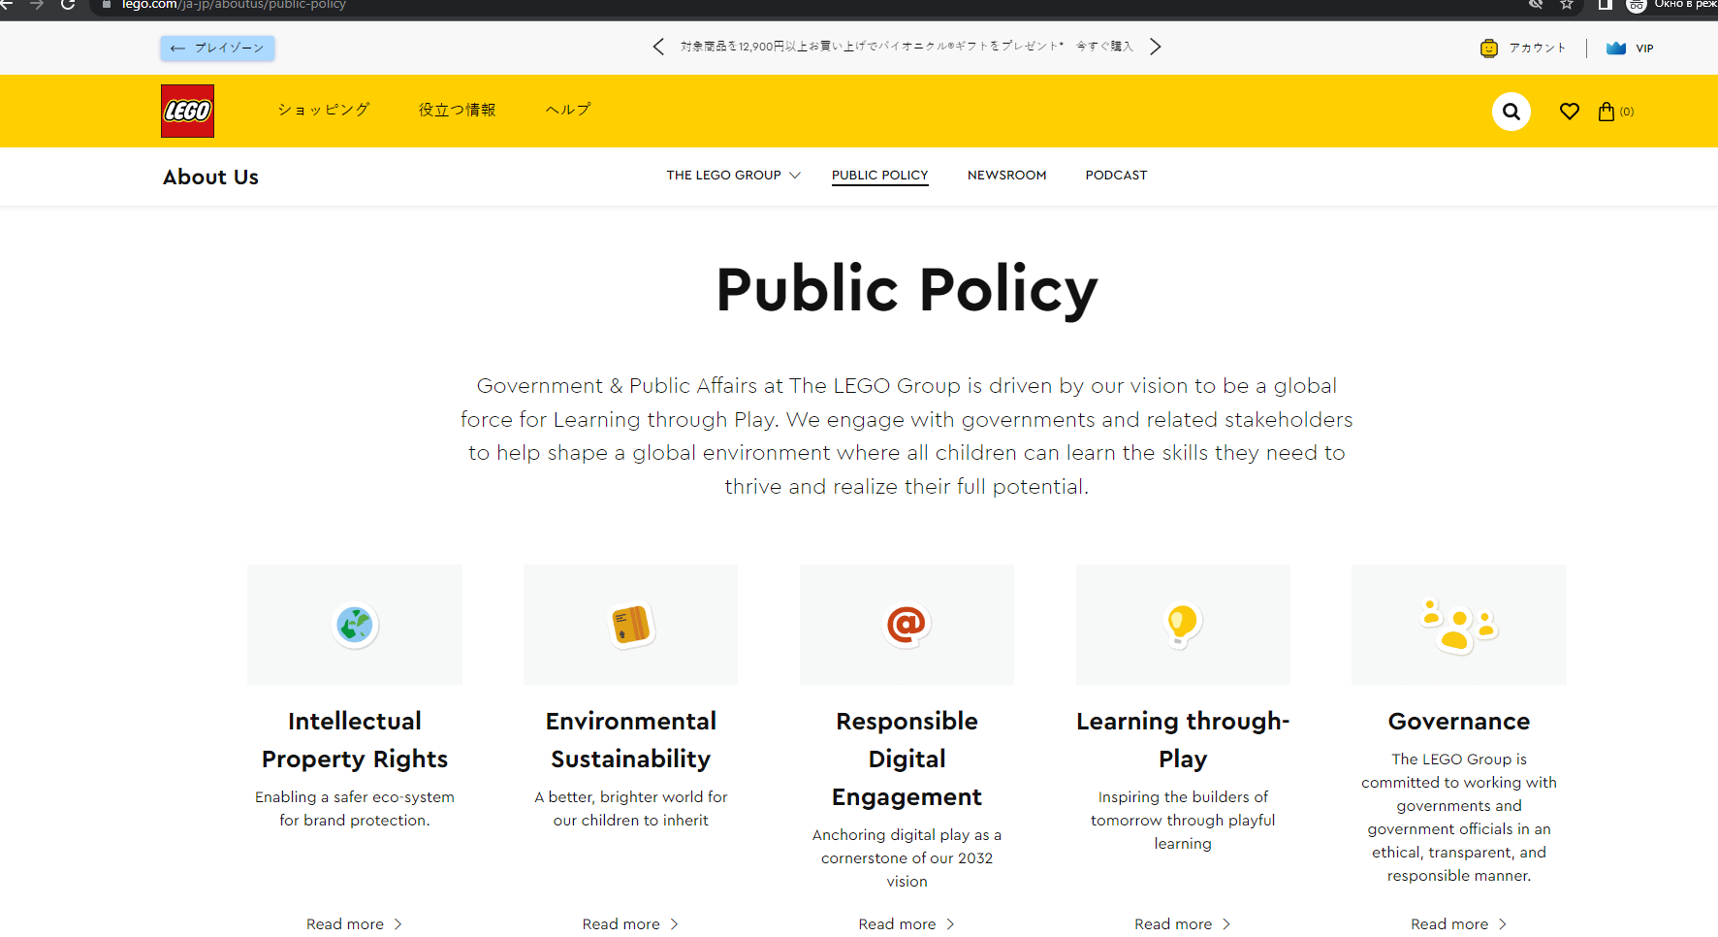Go to the NEWSROOM tab
1718x937 pixels.
click(x=1007, y=176)
